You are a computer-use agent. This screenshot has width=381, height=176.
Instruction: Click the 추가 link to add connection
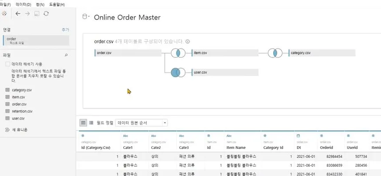click(x=65, y=30)
